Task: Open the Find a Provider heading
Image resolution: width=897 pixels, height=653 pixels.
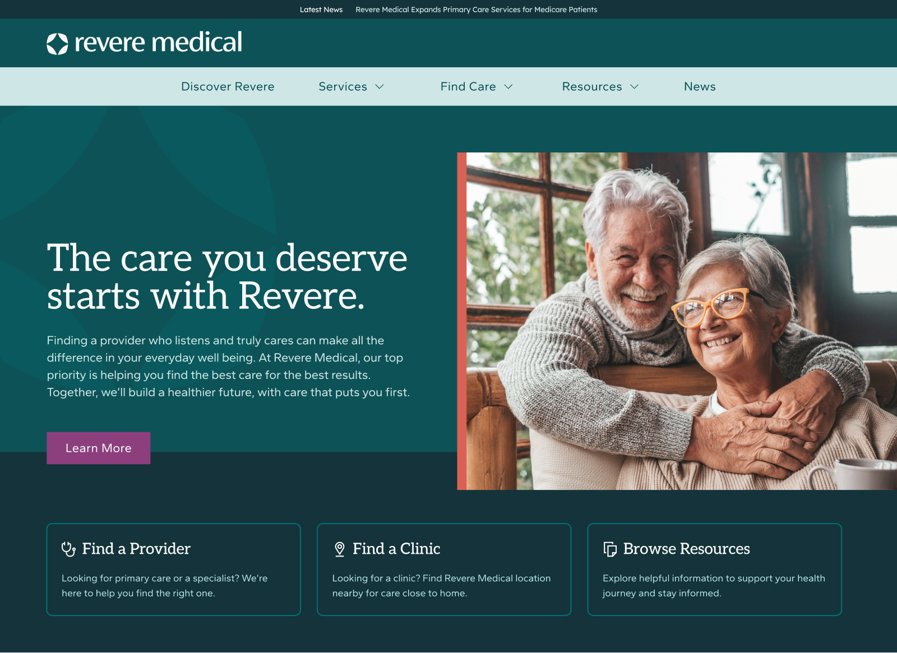Action: (136, 549)
